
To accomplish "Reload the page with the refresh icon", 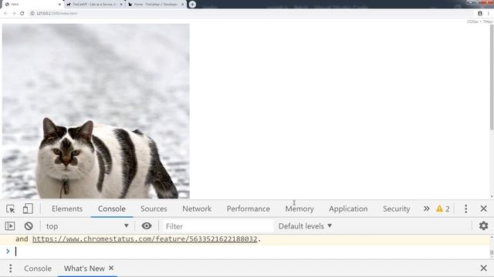I will (22, 13).
